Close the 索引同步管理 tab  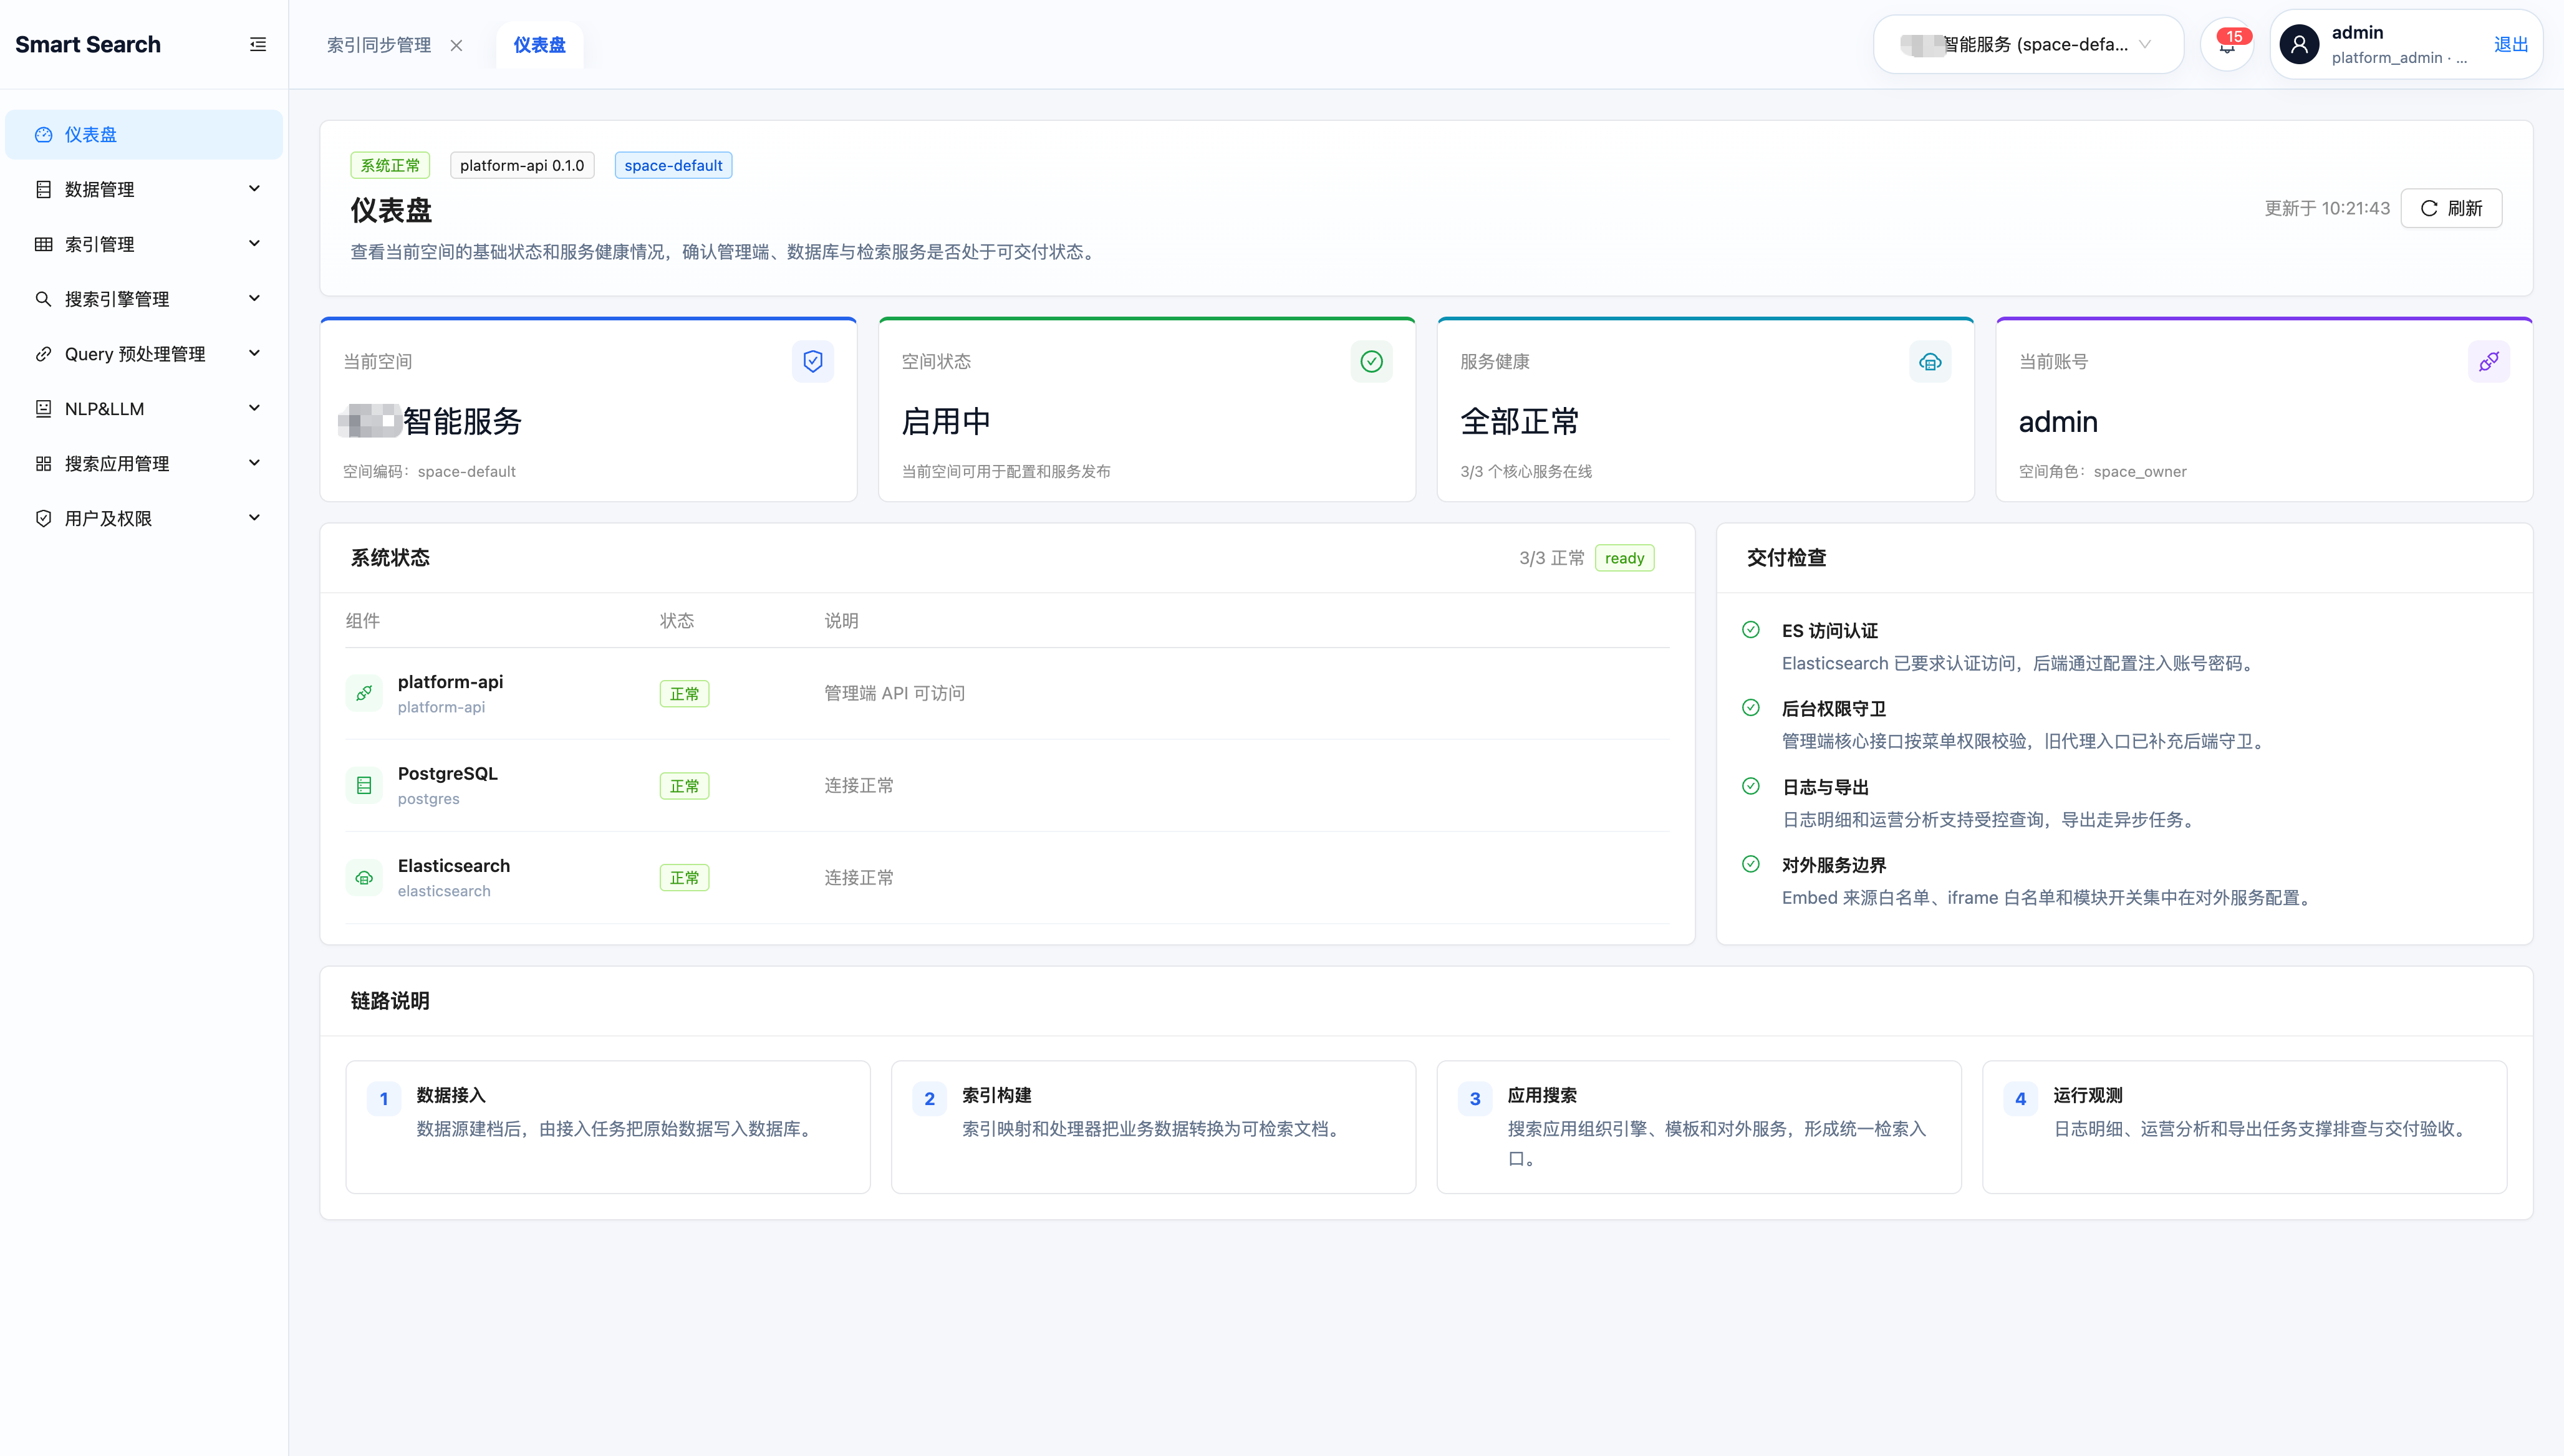click(456, 45)
